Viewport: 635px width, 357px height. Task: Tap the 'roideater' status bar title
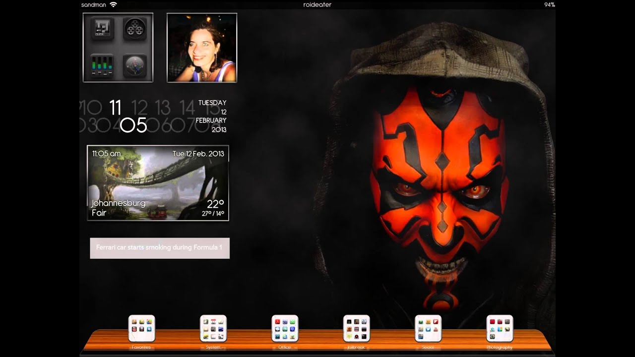click(317, 4)
